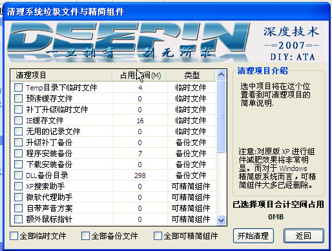Tick the 升级补丁备份 checkbox
The width and height of the screenshot is (332, 251).
18,143
